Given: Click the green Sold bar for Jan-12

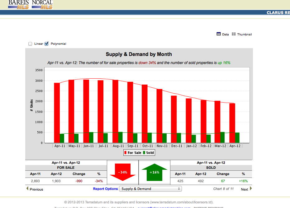Looking at the screenshot, I should pos(194,139).
